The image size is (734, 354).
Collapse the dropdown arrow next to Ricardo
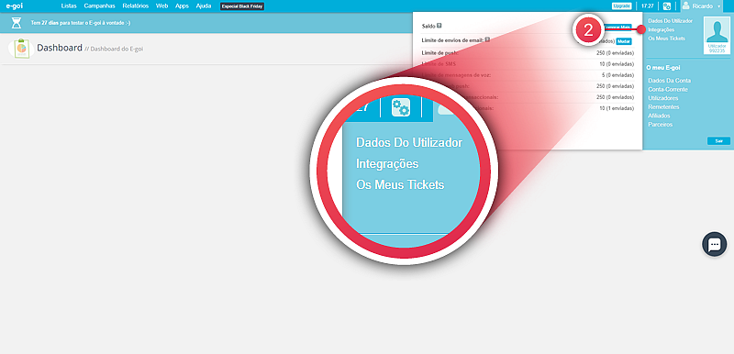click(719, 6)
